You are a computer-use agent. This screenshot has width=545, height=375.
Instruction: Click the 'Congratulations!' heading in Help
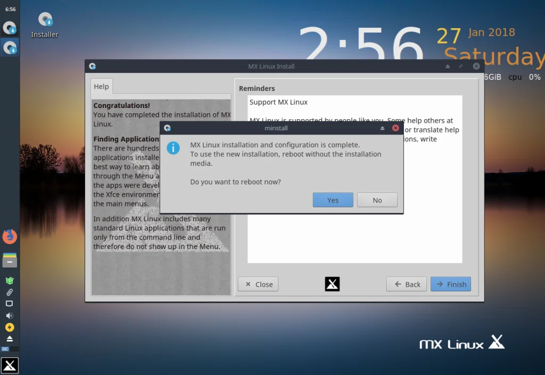(121, 105)
